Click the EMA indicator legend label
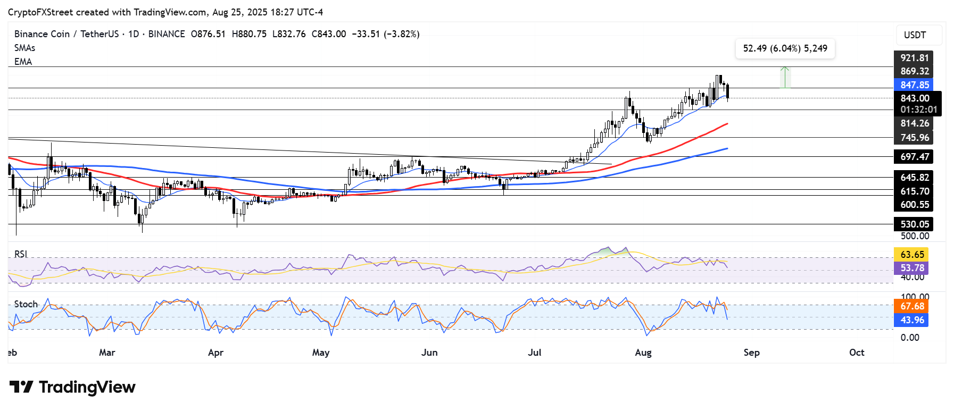The height and width of the screenshot is (411, 954). tap(23, 62)
